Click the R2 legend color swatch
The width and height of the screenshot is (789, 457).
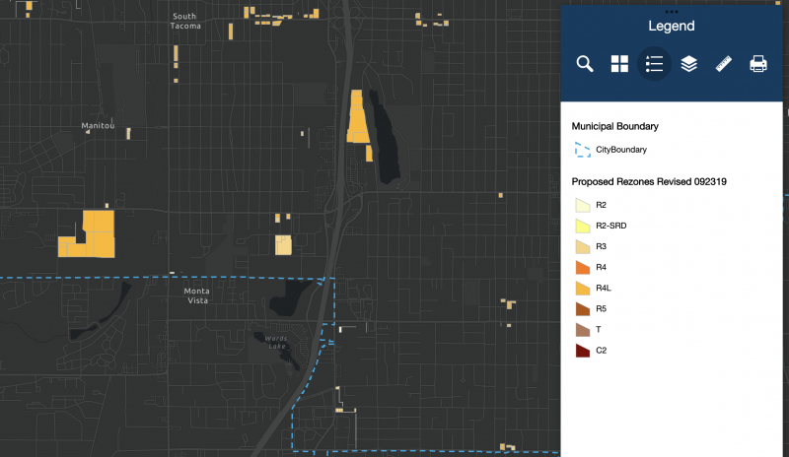(582, 205)
